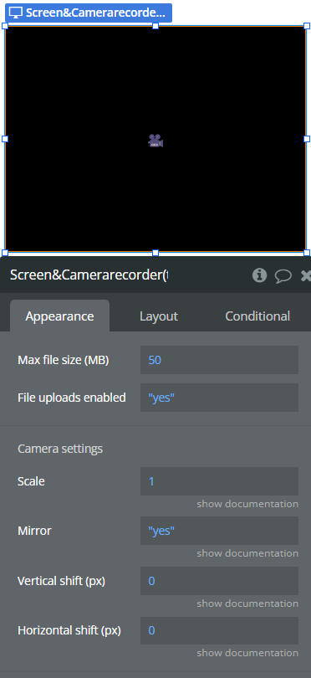Switch to the Appearance tab
Screen dimensions: 311x678
(59, 316)
